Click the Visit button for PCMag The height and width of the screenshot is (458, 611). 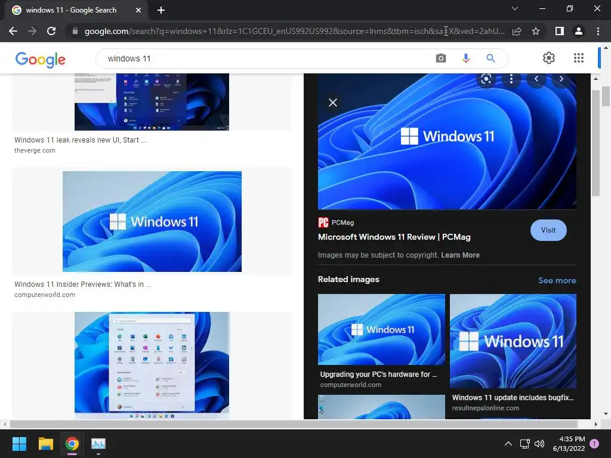coord(548,230)
